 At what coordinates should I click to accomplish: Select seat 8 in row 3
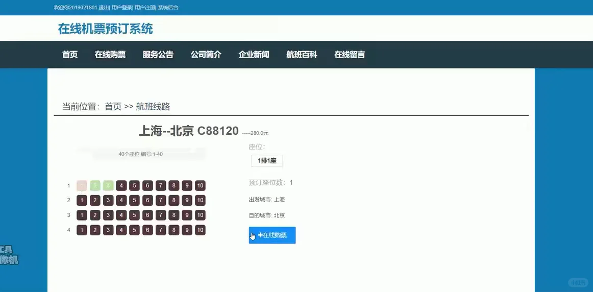[x=174, y=215]
